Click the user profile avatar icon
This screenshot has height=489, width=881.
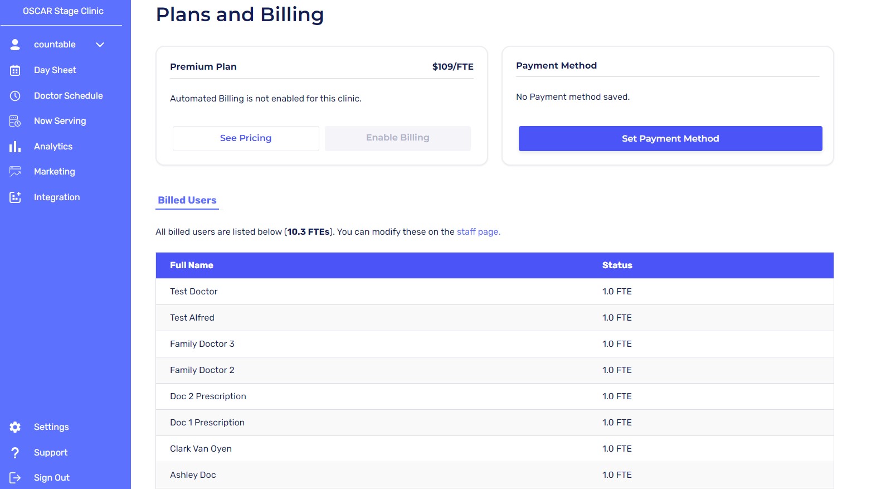point(15,45)
